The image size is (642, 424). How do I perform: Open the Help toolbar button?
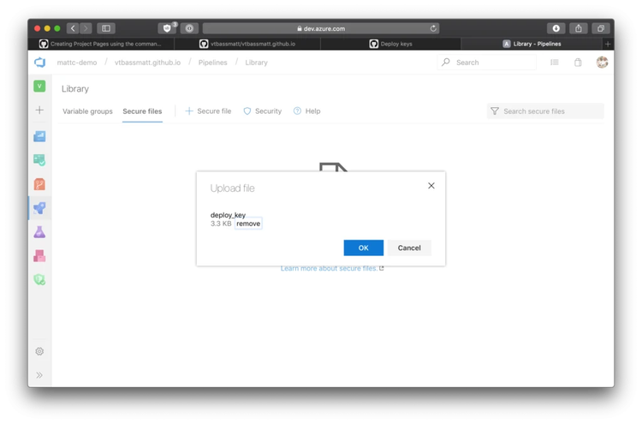point(306,111)
